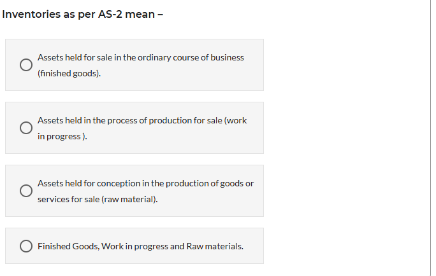436x276 pixels.
Task: Click the question heading "Inventories as per AS-2 mean –"
Action: pyautogui.click(x=82, y=14)
